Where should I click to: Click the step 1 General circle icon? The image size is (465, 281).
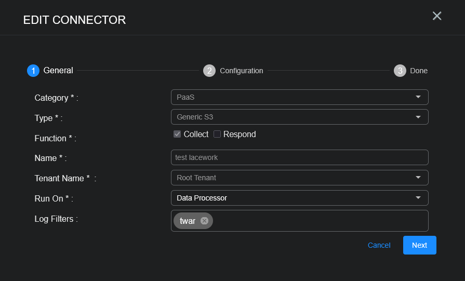[33, 71]
